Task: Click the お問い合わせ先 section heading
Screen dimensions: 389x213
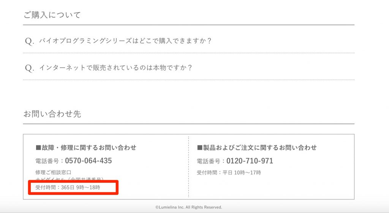Action: tap(52, 114)
